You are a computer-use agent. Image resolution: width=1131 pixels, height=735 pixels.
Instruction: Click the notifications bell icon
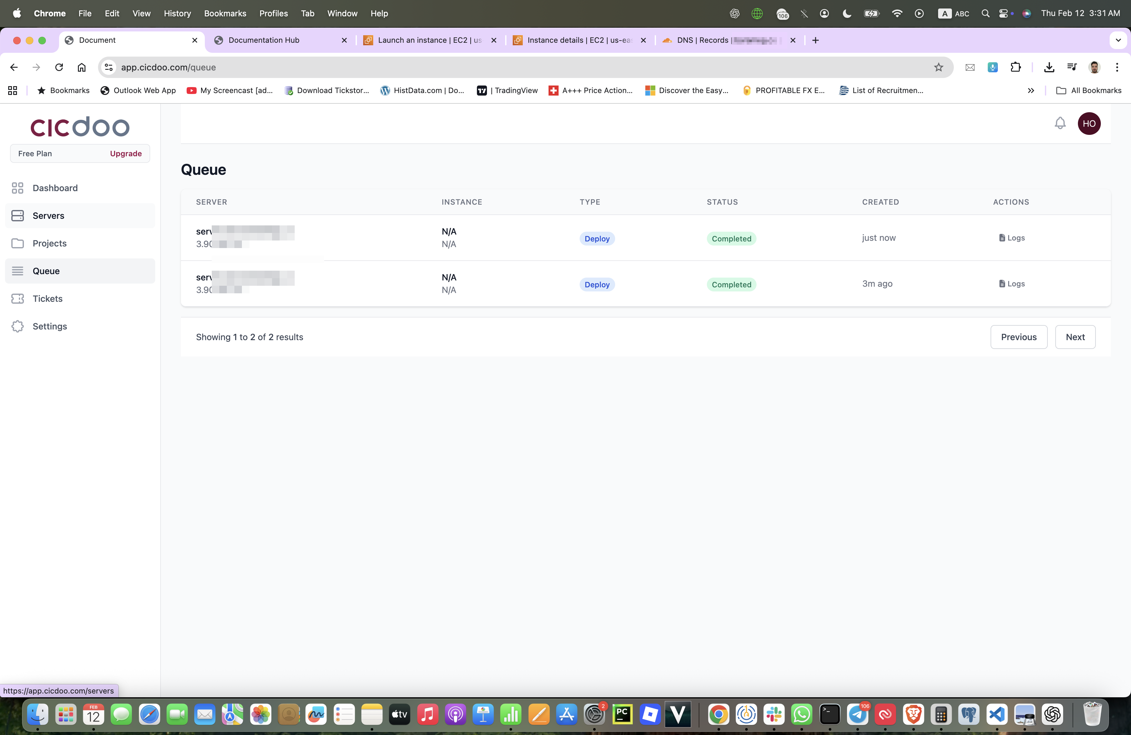coord(1060,123)
